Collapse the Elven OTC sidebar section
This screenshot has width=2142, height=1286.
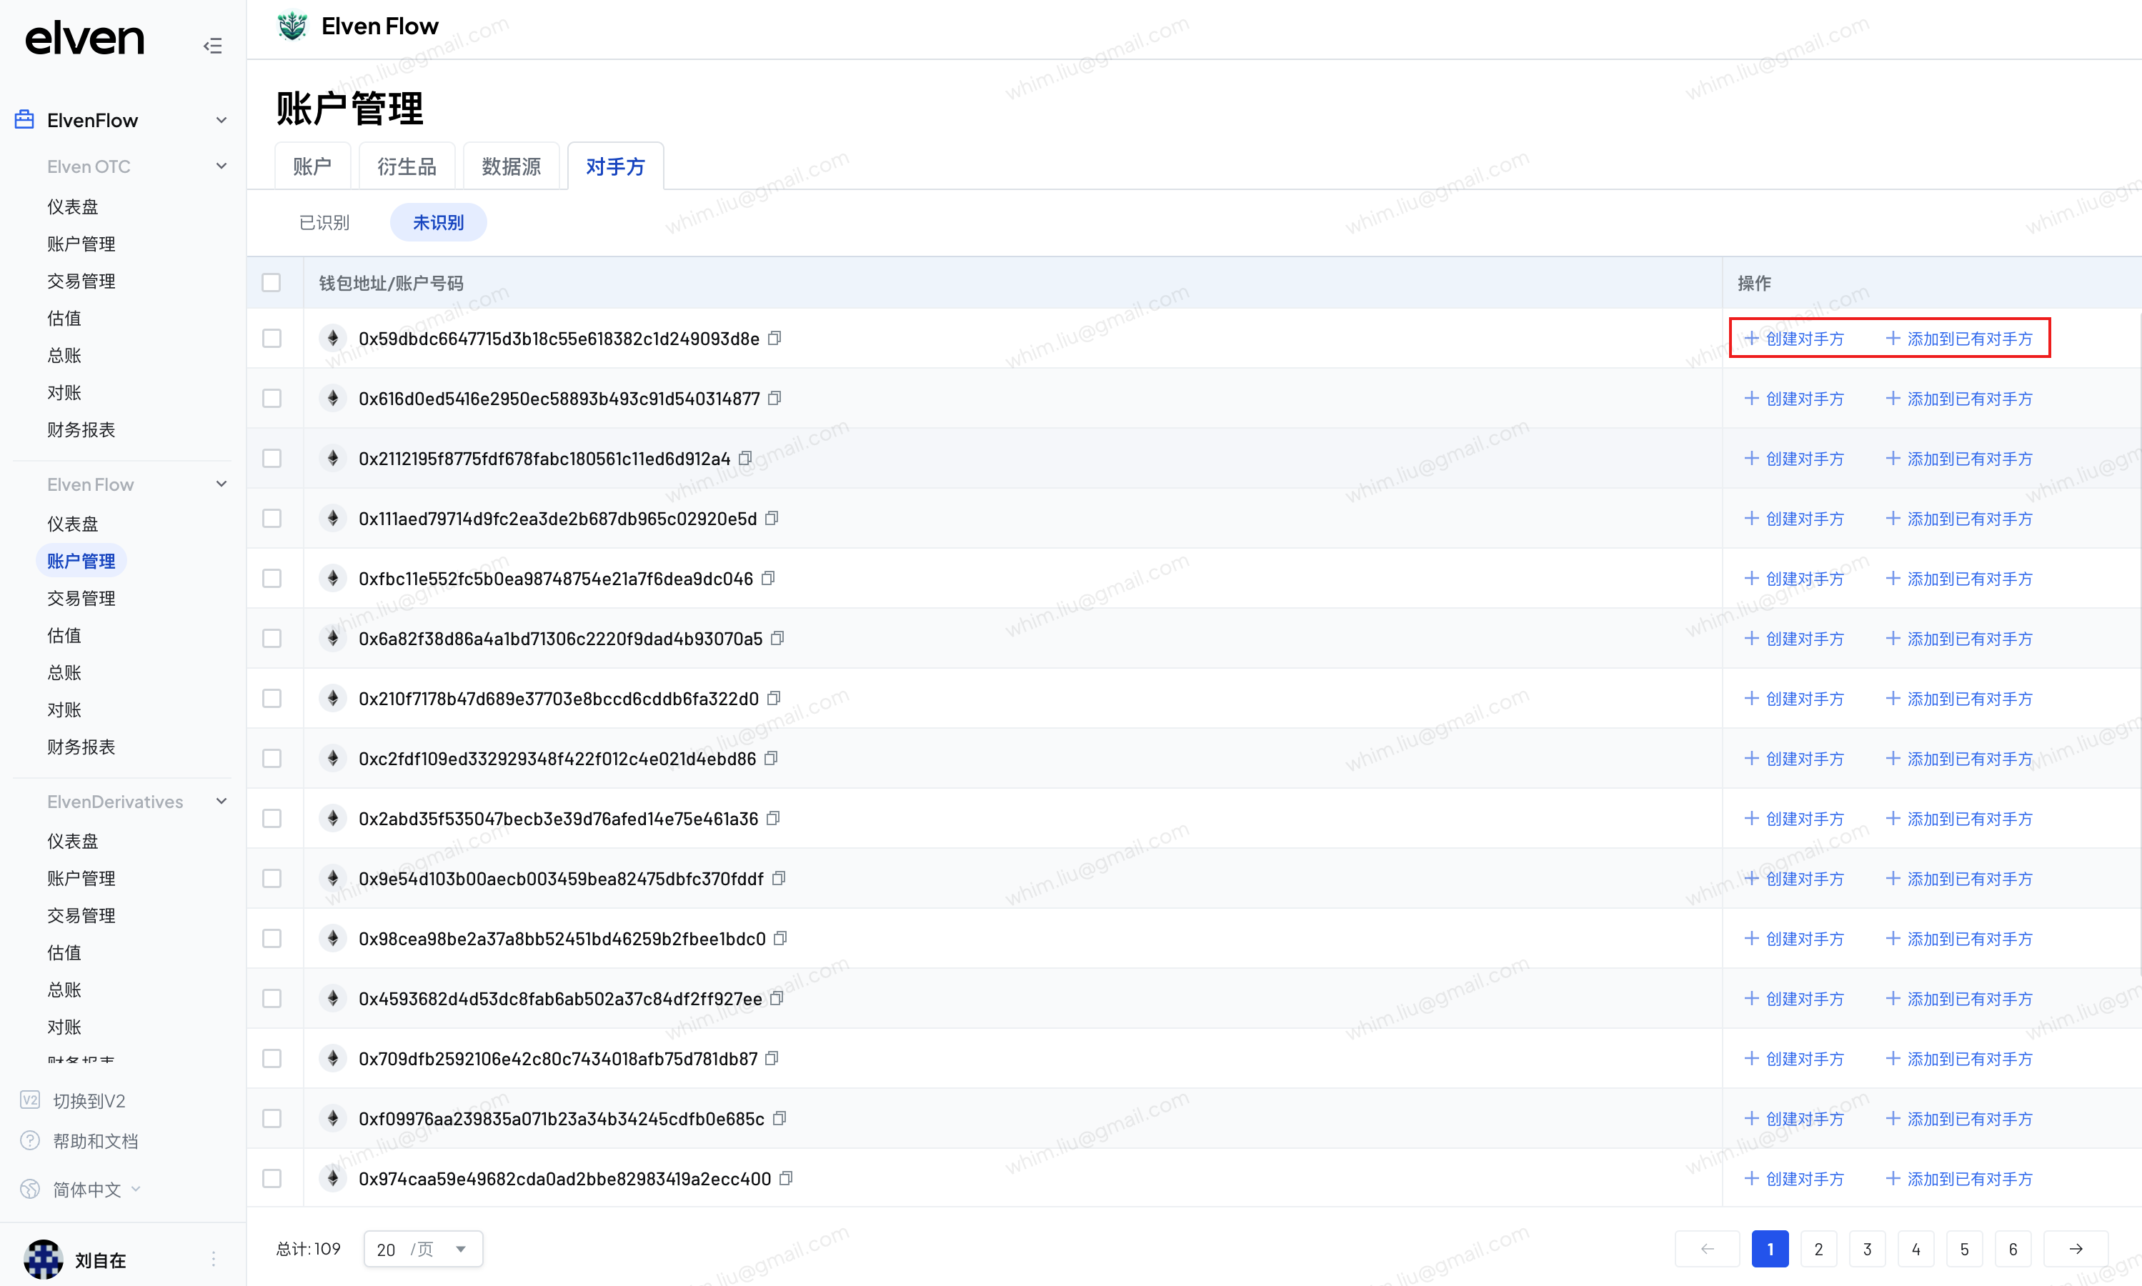click(x=221, y=166)
